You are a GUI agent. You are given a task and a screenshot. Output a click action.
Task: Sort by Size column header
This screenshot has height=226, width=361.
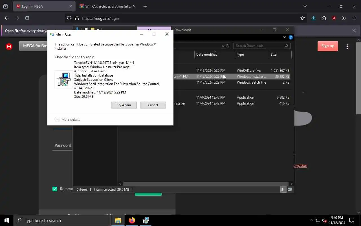(280, 54)
